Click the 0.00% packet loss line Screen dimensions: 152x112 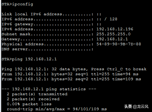click(29, 104)
